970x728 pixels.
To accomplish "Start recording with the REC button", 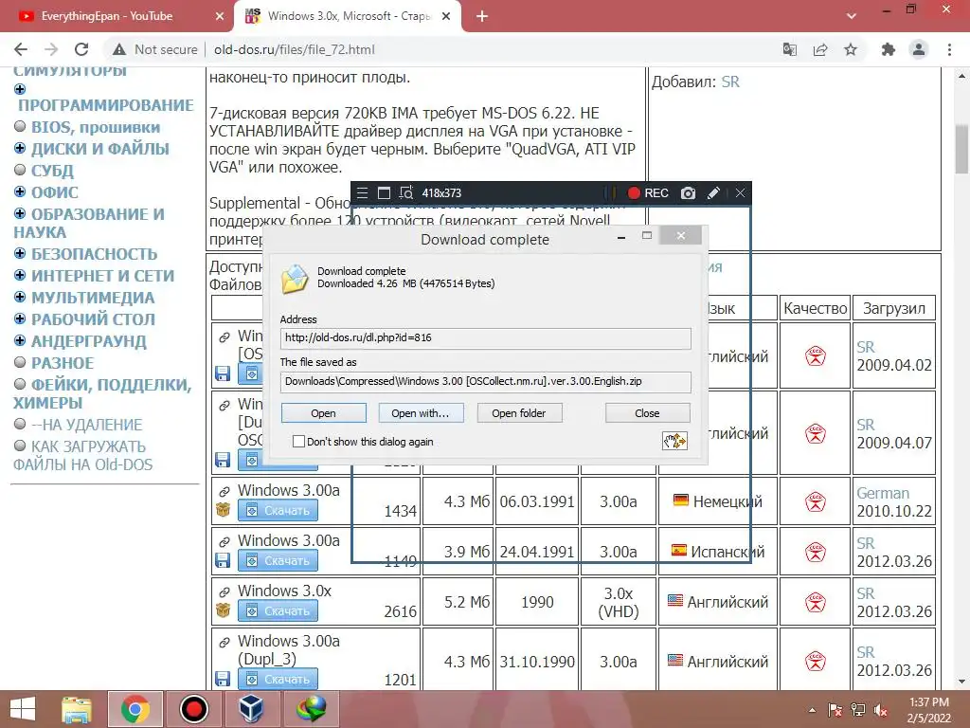I will [x=648, y=193].
